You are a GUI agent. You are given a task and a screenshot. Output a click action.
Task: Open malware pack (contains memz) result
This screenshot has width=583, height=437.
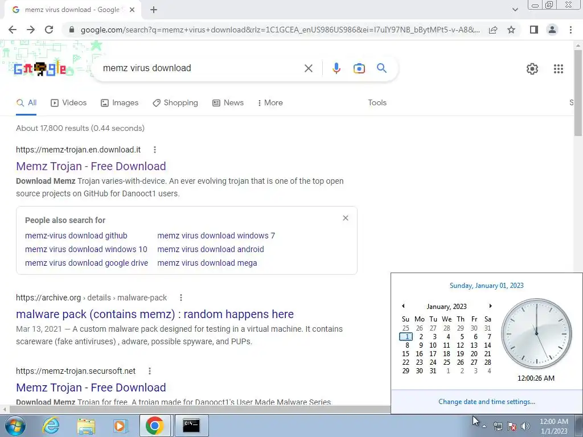[x=155, y=314]
